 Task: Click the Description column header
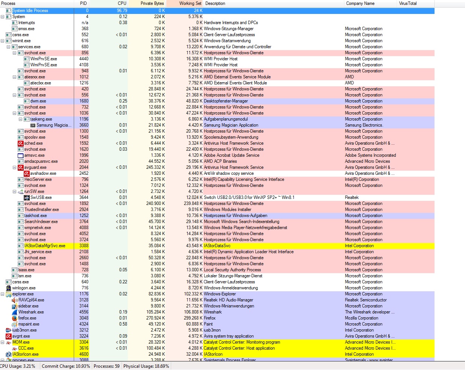(274, 3)
